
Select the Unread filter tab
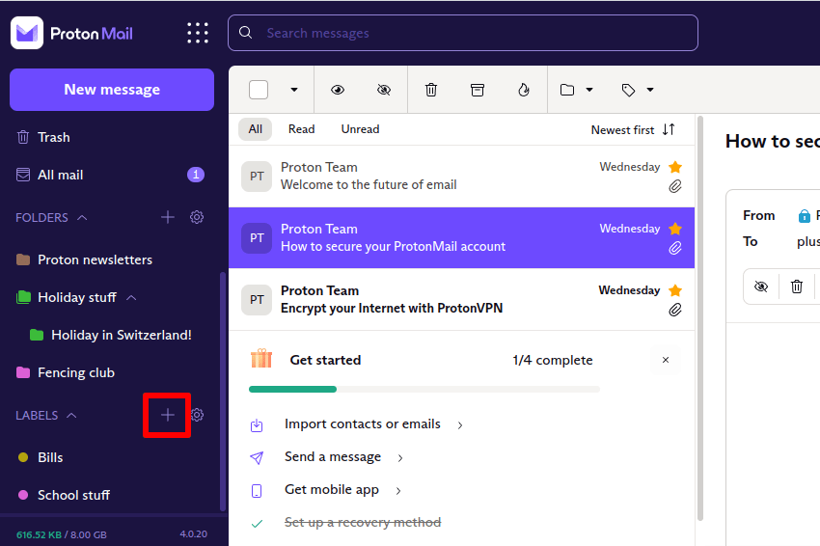point(361,129)
